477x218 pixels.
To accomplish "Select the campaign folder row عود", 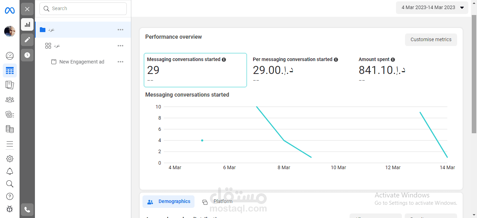I will pos(83,30).
